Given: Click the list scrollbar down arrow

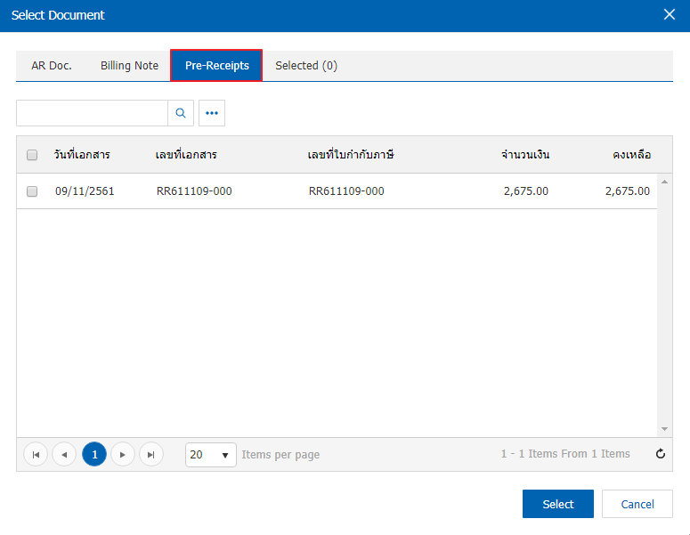Looking at the screenshot, I should pyautogui.click(x=664, y=429).
